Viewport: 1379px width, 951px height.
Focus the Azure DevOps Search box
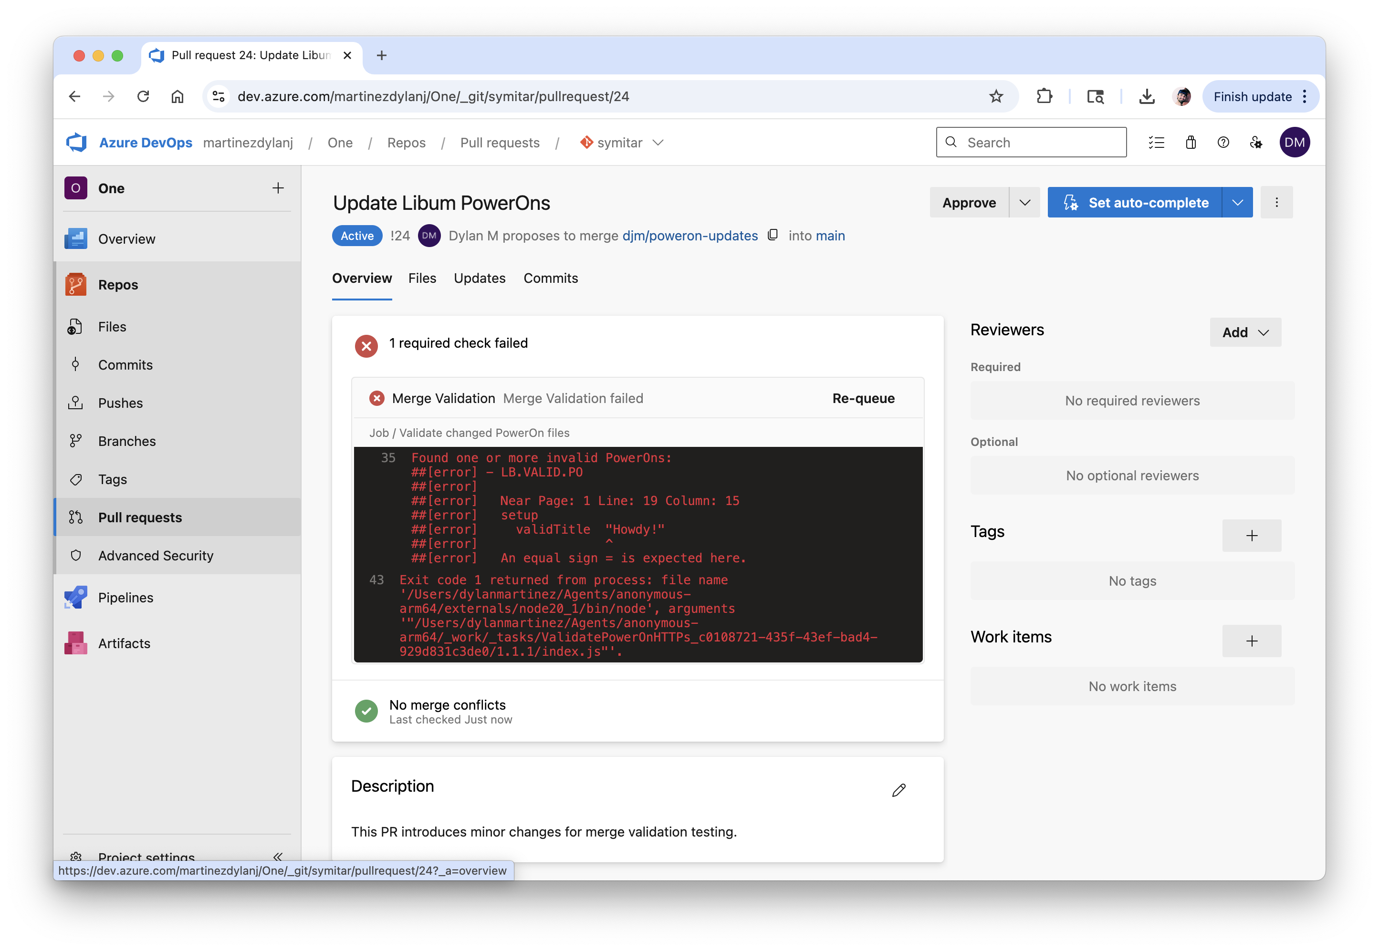[1031, 143]
